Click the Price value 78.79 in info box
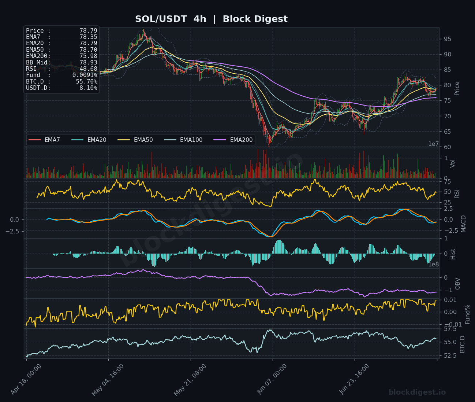 tap(88, 31)
